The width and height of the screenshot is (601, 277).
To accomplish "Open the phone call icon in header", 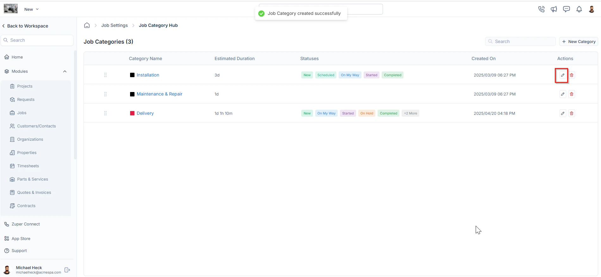I will click(541, 9).
